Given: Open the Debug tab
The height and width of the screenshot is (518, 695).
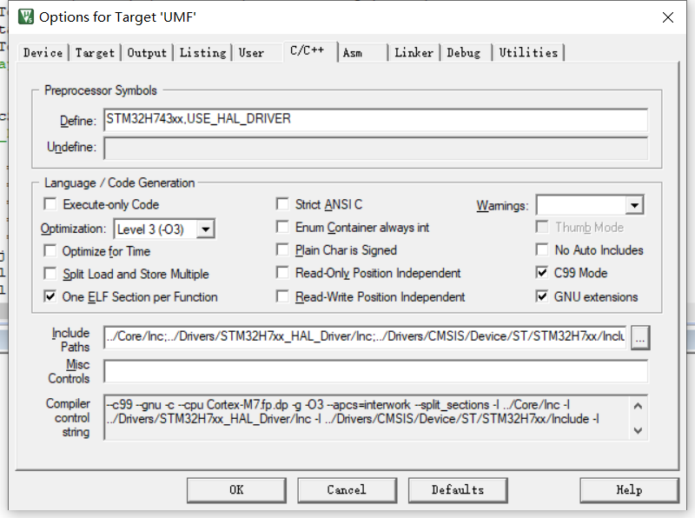Looking at the screenshot, I should point(466,52).
